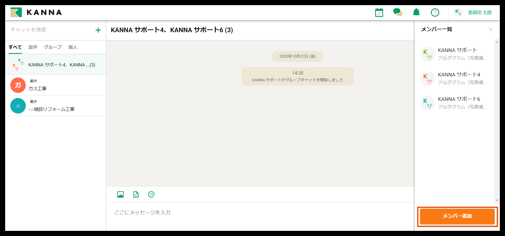This screenshot has height=236, width=505.
Task: Open the ○○様邸リフォーム工事 chat
Action: tap(55, 106)
